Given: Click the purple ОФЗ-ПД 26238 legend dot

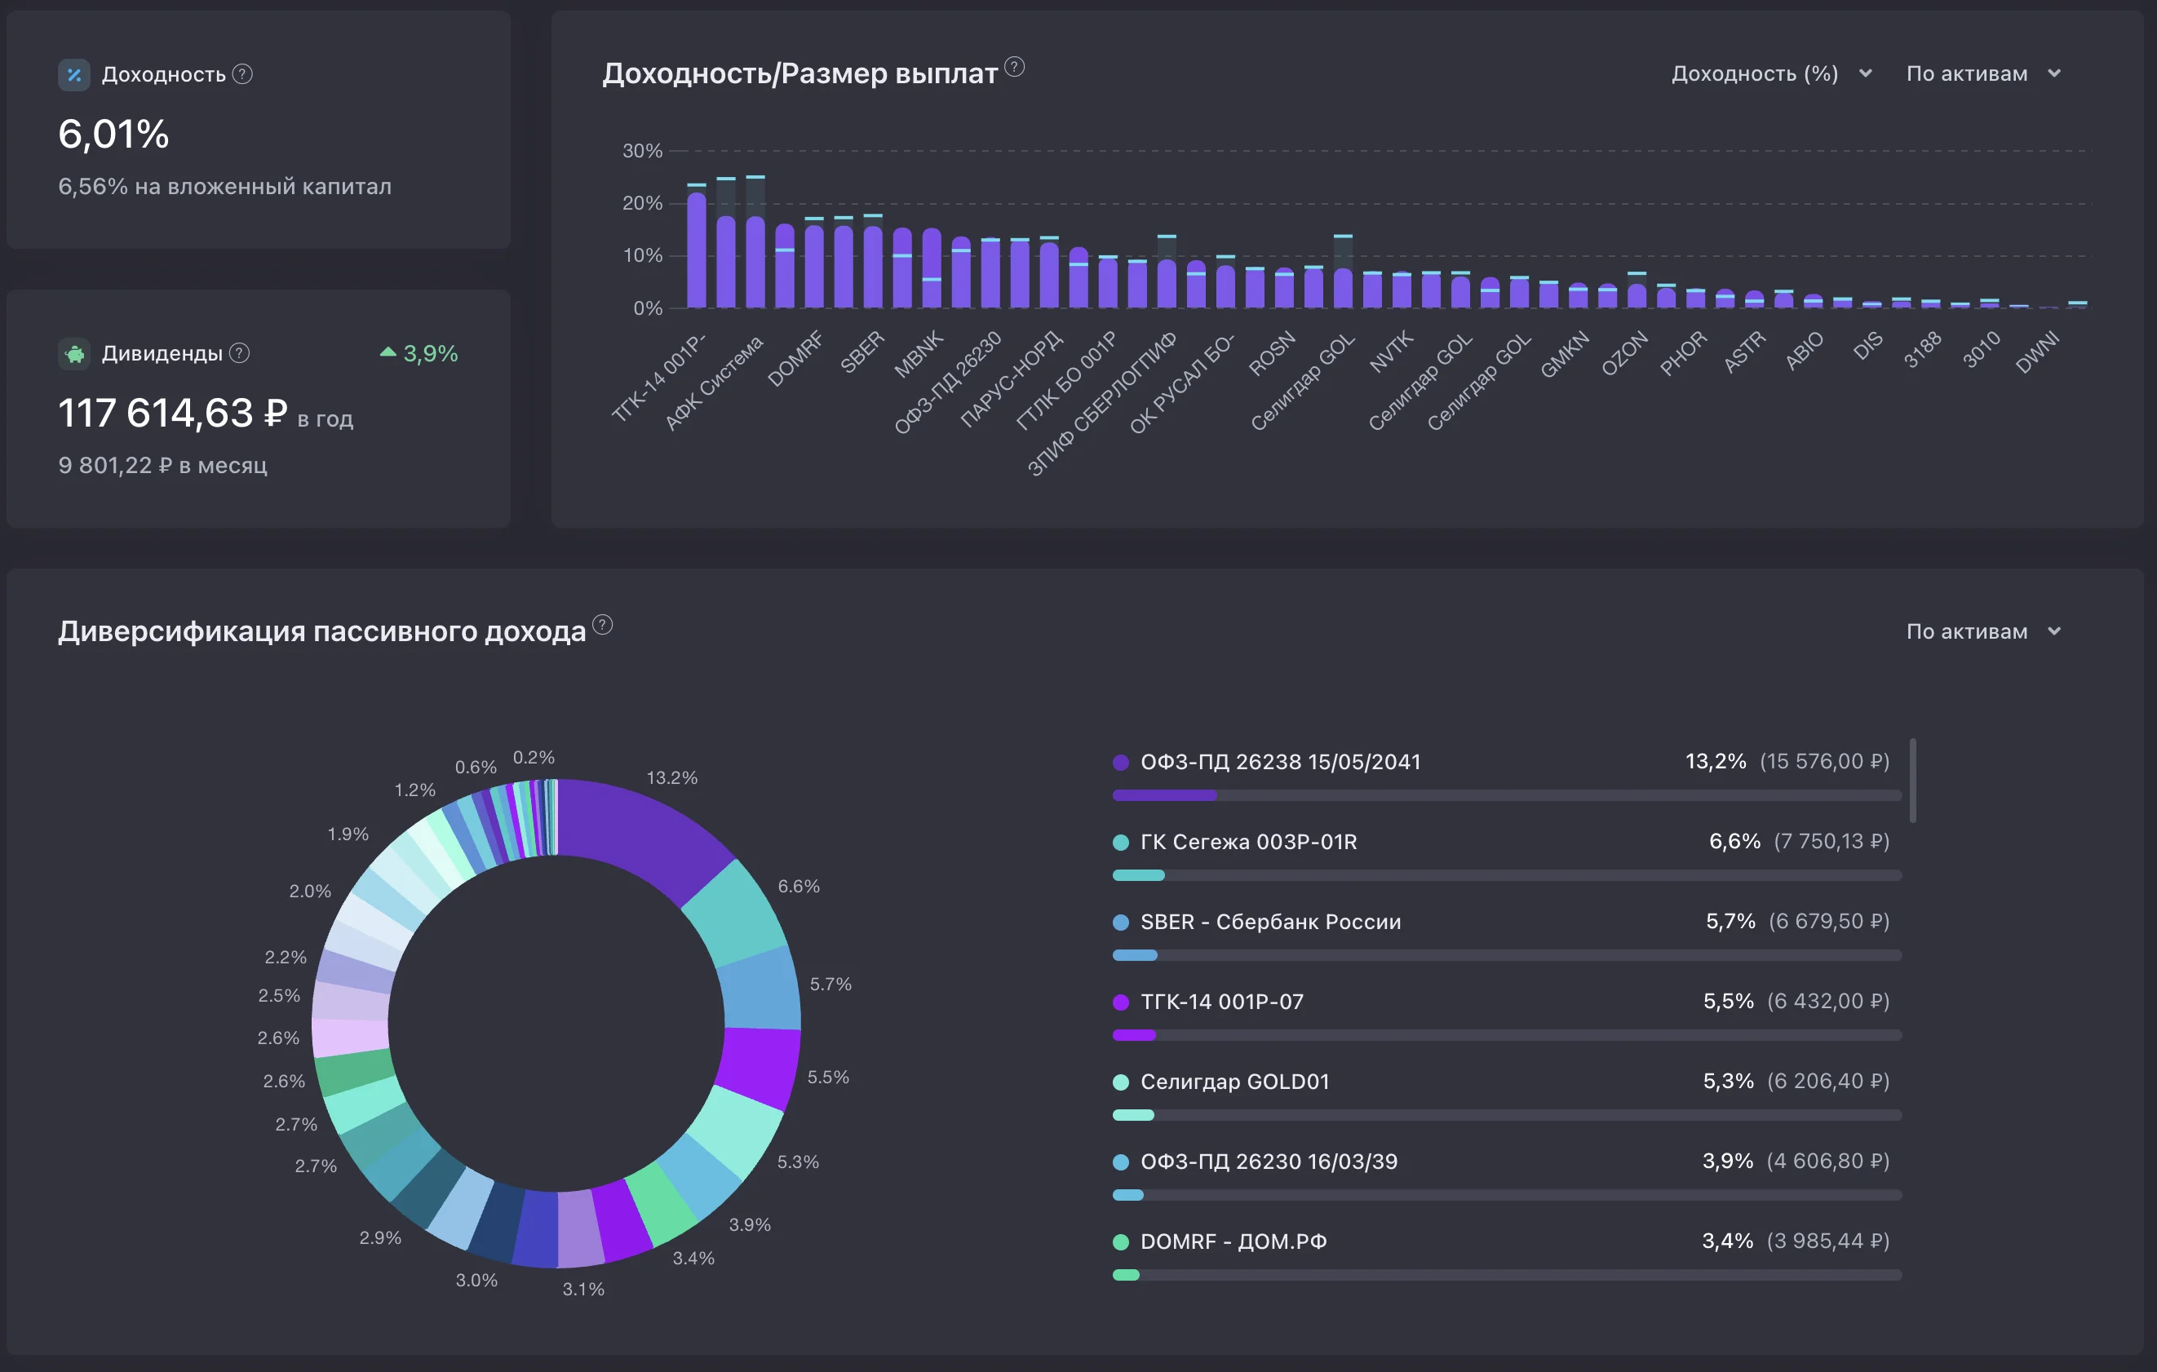Looking at the screenshot, I should click(1121, 762).
